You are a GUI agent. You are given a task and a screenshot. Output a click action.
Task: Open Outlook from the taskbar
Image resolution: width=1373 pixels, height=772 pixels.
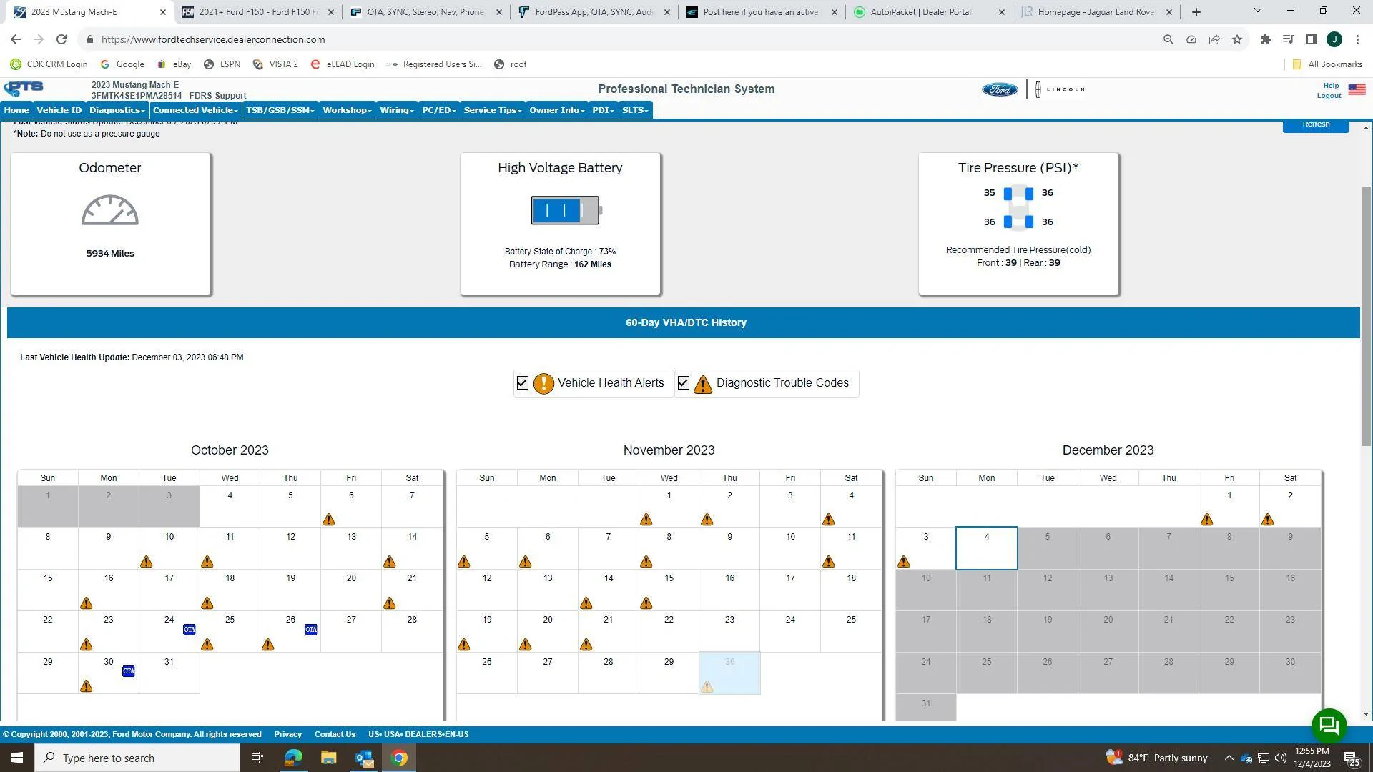click(364, 758)
